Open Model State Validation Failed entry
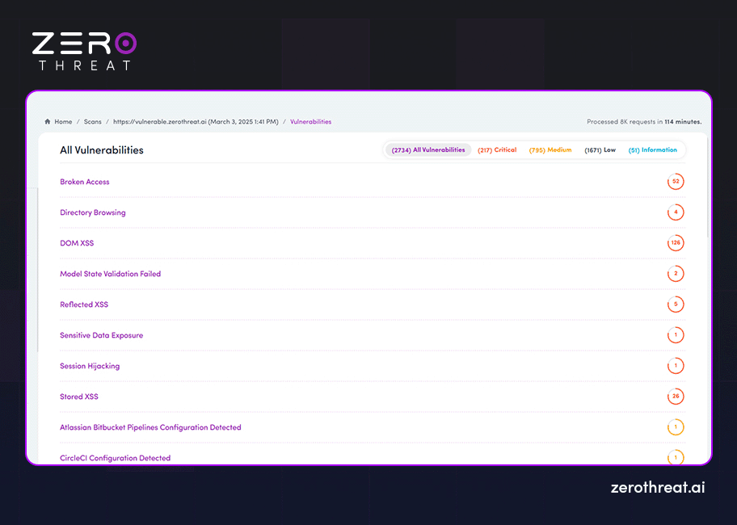Viewport: 737px width, 525px height. click(110, 274)
